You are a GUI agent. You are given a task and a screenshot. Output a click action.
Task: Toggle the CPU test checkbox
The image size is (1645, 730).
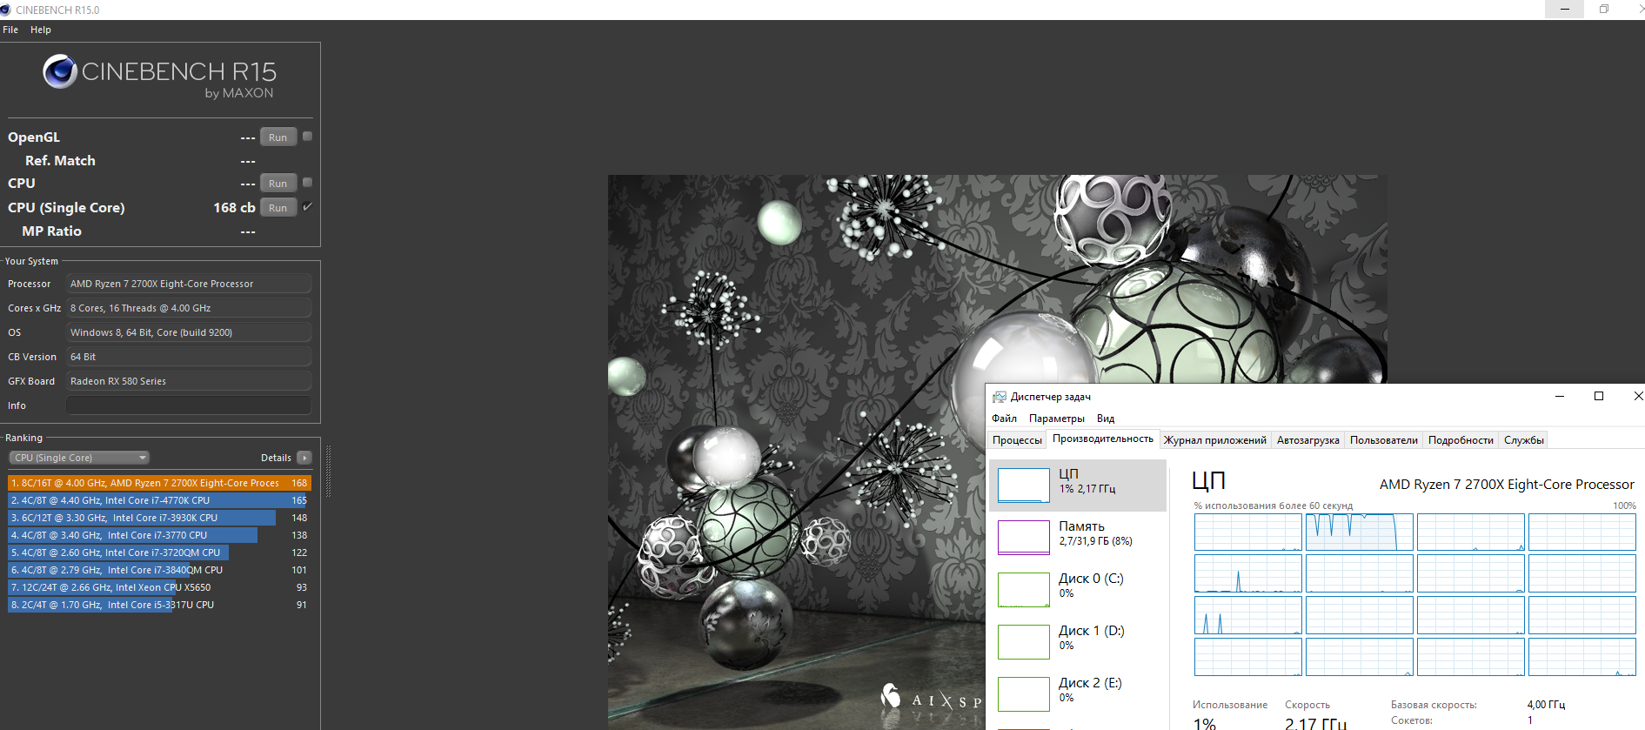tap(307, 183)
